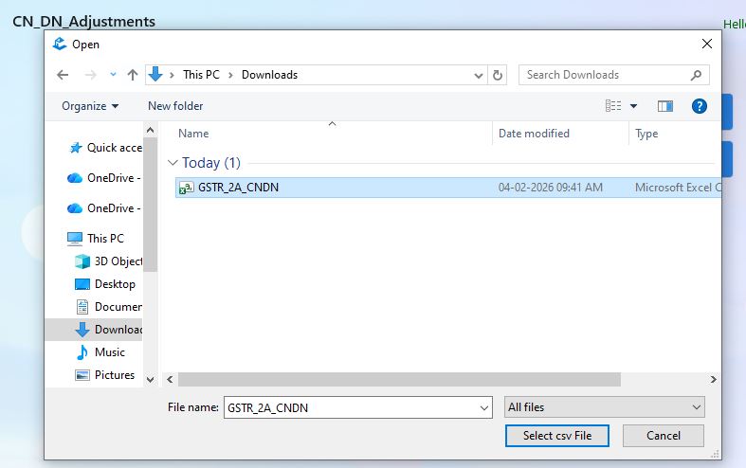Viewport: 746px width, 468px height.
Task: Toggle the preview pane icon
Action: click(665, 106)
